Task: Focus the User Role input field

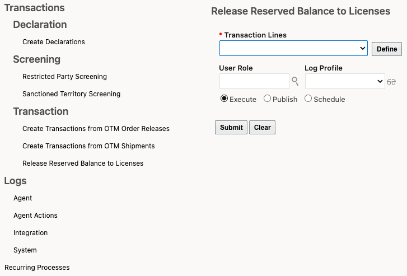Action: [x=254, y=81]
